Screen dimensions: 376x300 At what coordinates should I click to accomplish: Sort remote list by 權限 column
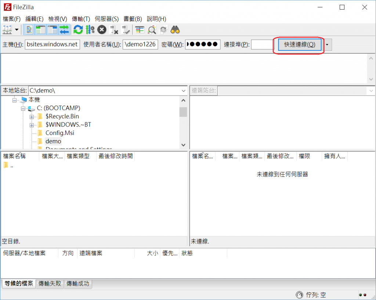point(309,156)
